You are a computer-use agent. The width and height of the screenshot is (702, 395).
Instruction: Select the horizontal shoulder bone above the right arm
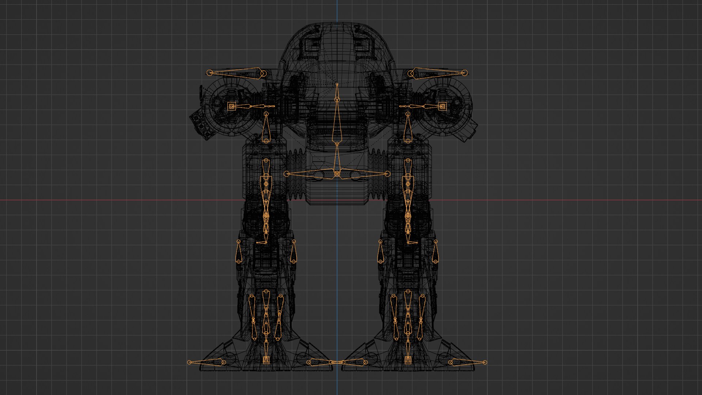[x=438, y=73]
